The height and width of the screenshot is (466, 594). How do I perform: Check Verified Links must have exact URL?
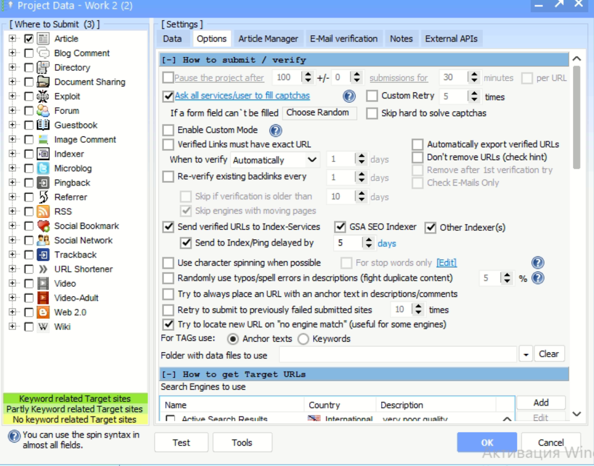[168, 144]
